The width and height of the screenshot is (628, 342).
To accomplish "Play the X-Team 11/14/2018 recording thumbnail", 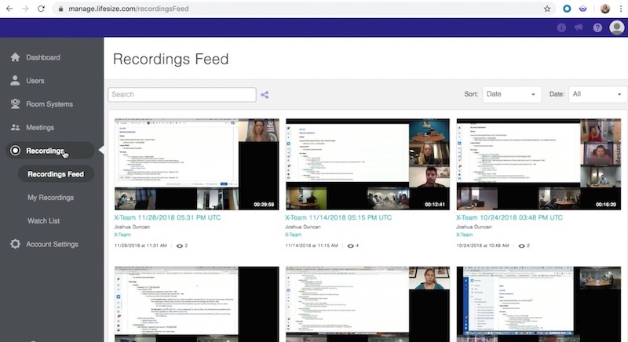I will click(x=367, y=164).
